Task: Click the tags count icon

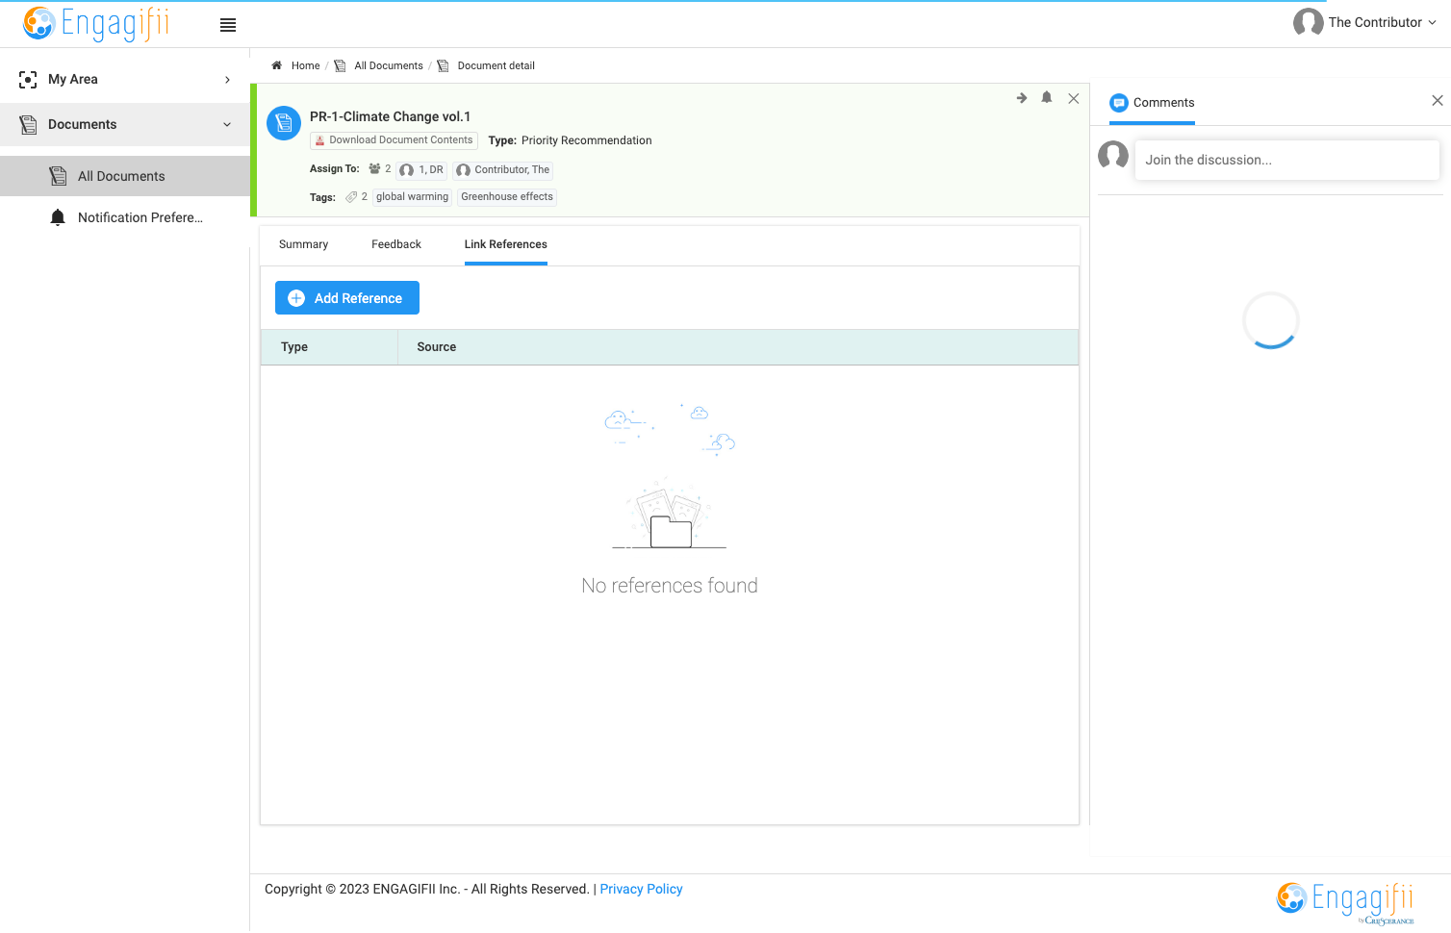Action: [351, 197]
